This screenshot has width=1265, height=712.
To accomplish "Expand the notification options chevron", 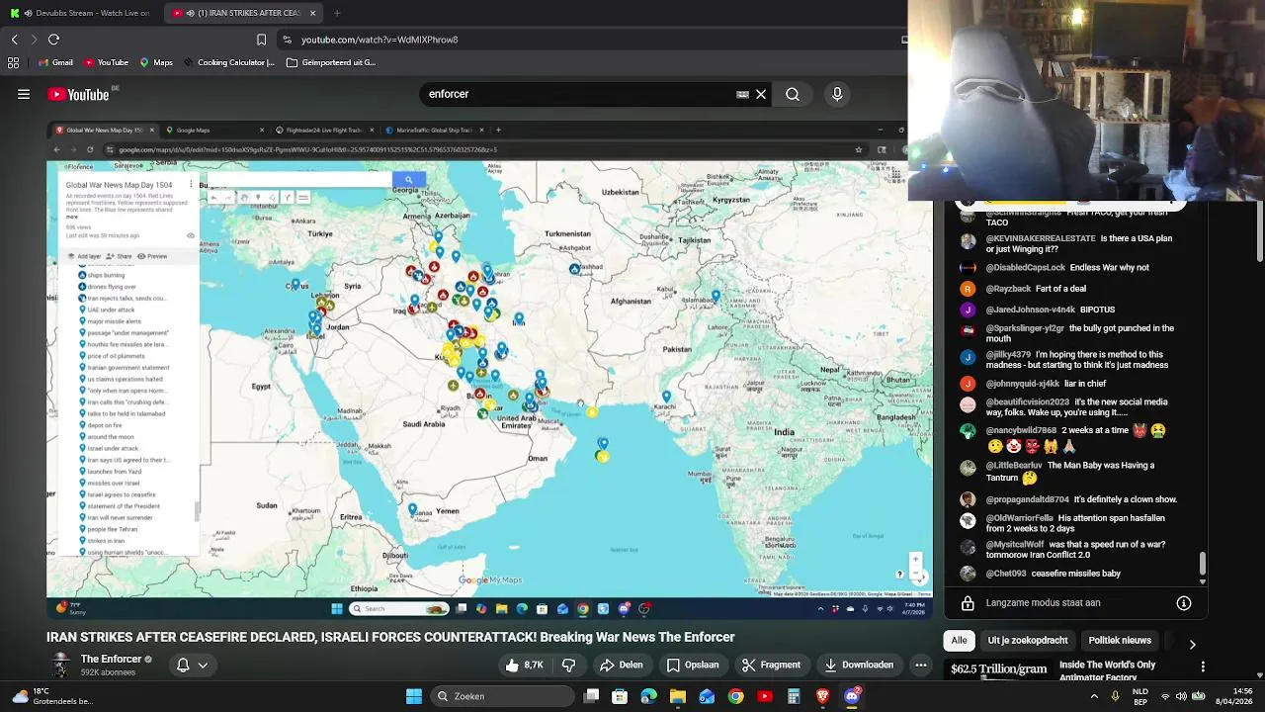I will 203,665.
